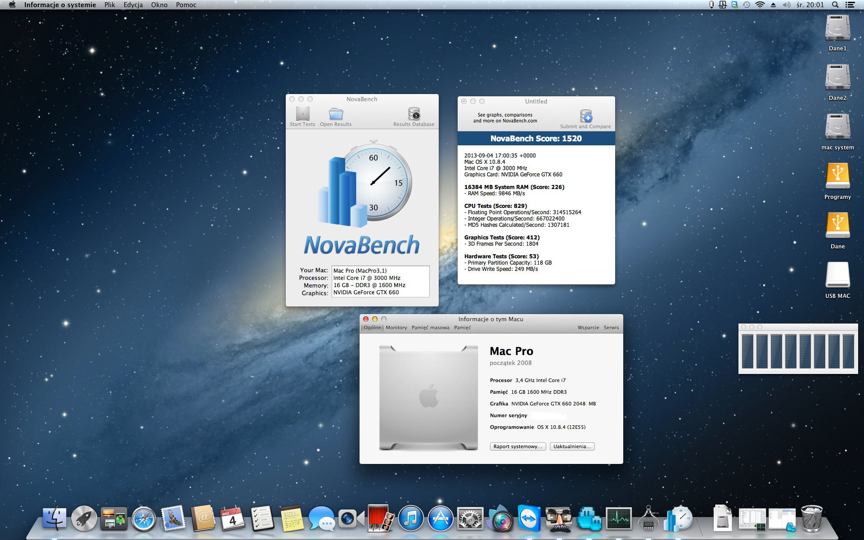This screenshot has width=864, height=540.
Task: Switch to the Pamięć masowa tab
Action: click(x=431, y=328)
